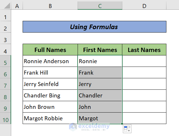Click empty Last Names cell for Ronnie
This screenshot has width=179, height=136.
(x=144, y=61)
